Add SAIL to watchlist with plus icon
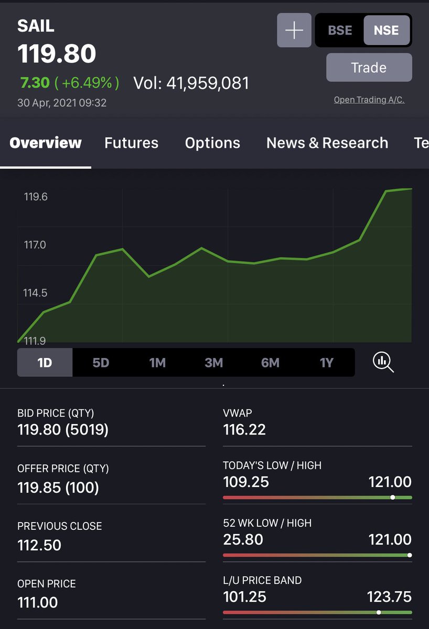 point(294,30)
